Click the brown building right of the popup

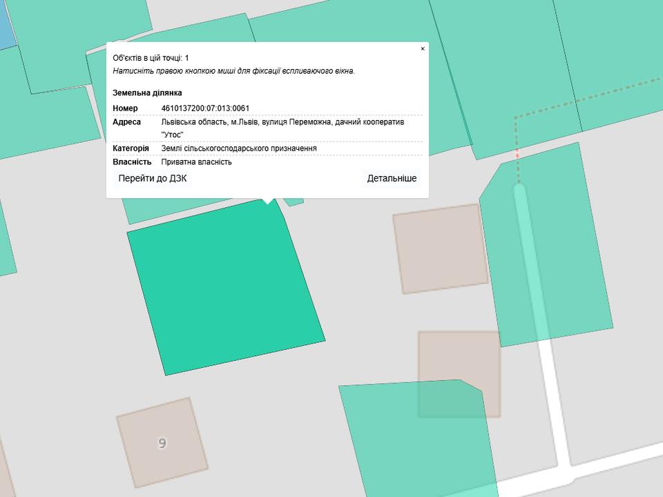tap(440, 248)
